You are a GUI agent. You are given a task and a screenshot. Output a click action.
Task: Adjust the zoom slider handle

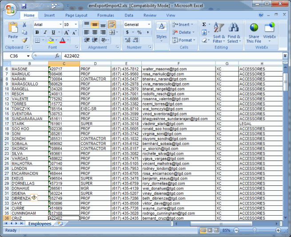point(255,230)
